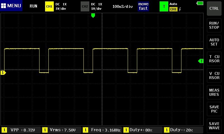
Task: Toggle the move fast mode
Action: point(143,6)
